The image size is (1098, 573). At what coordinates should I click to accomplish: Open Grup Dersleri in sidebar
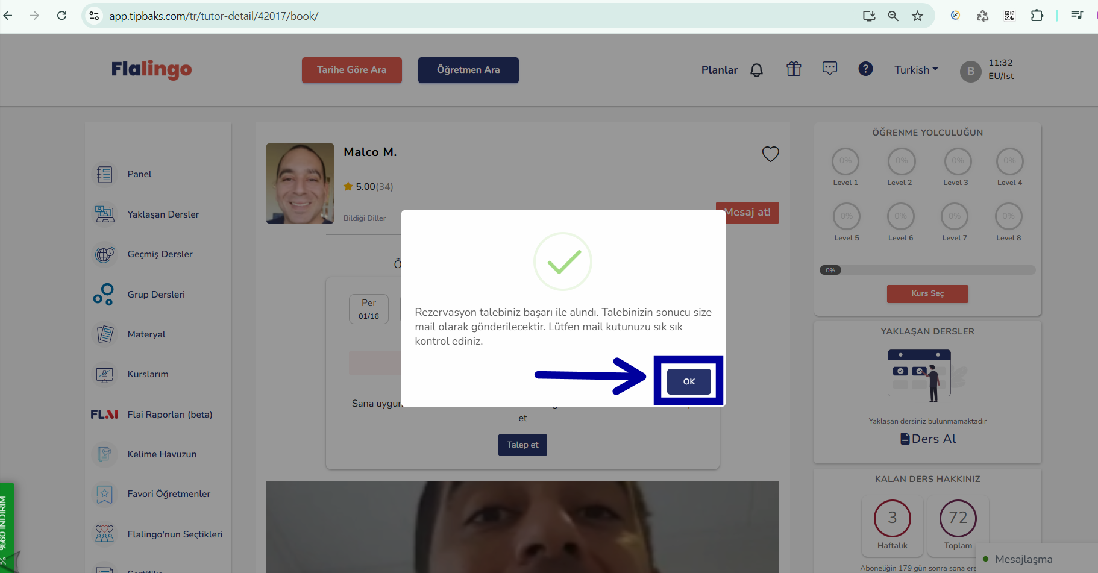(x=156, y=295)
